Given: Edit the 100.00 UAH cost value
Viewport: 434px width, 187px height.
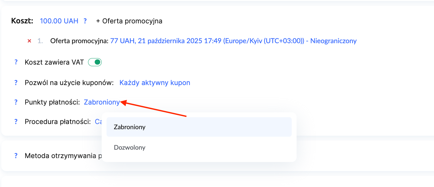Looking at the screenshot, I should click(x=59, y=21).
